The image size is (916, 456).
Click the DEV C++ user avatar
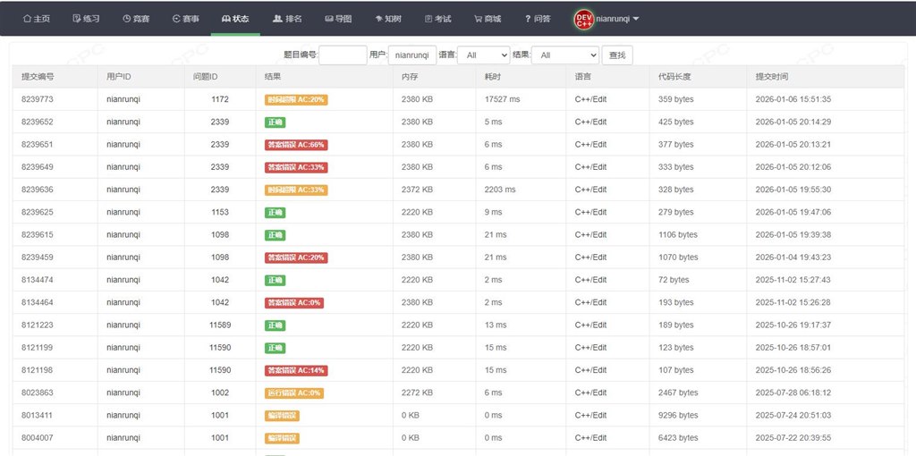click(583, 18)
